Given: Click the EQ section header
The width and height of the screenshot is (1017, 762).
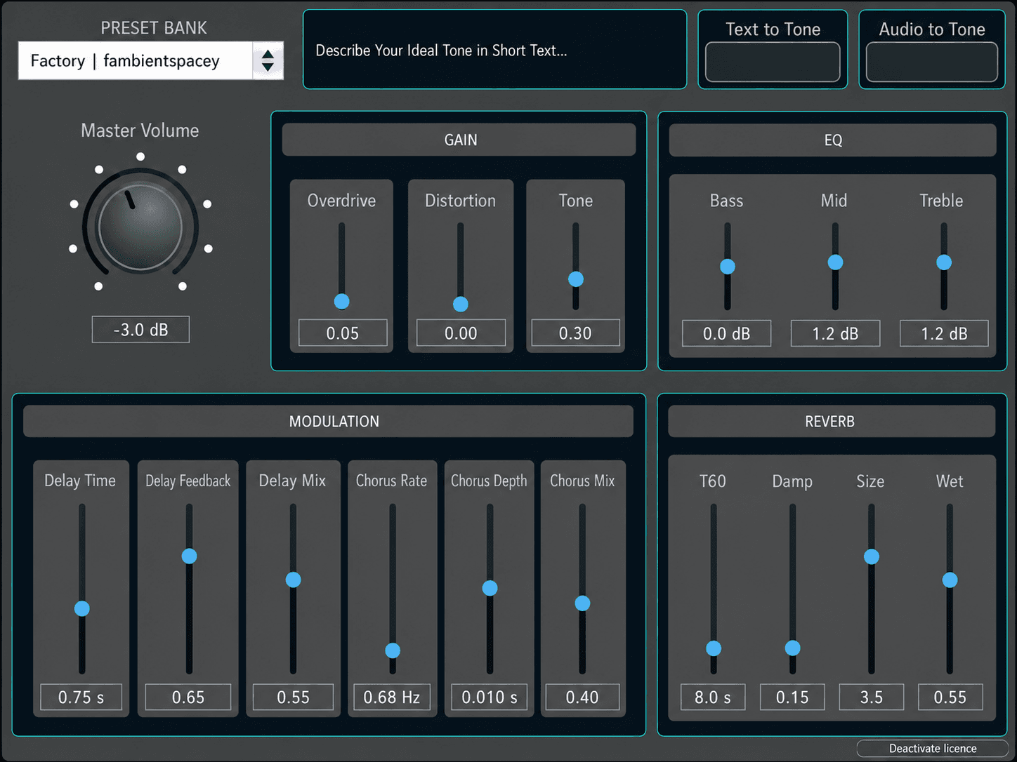Looking at the screenshot, I should [833, 140].
